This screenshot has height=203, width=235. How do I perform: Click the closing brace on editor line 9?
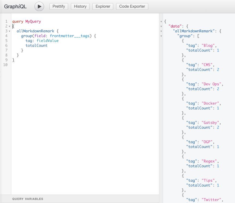click(x=13, y=60)
